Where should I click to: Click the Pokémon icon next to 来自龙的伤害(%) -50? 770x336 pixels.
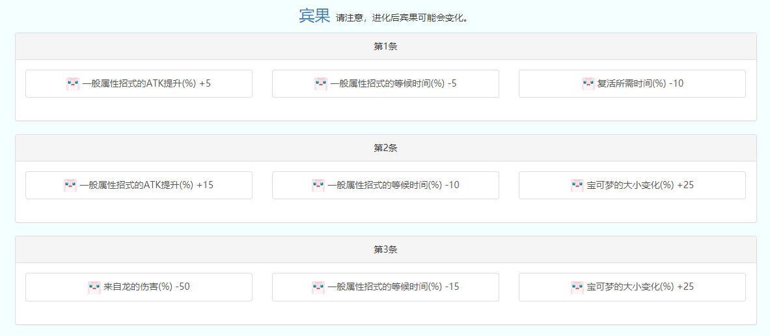pyautogui.click(x=94, y=287)
